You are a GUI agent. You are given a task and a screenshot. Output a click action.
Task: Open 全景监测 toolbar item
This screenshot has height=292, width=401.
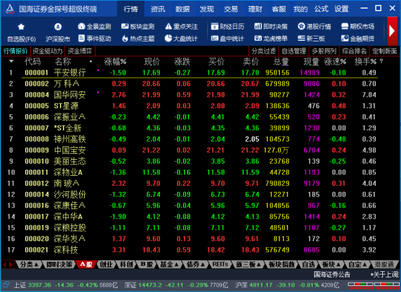94,26
